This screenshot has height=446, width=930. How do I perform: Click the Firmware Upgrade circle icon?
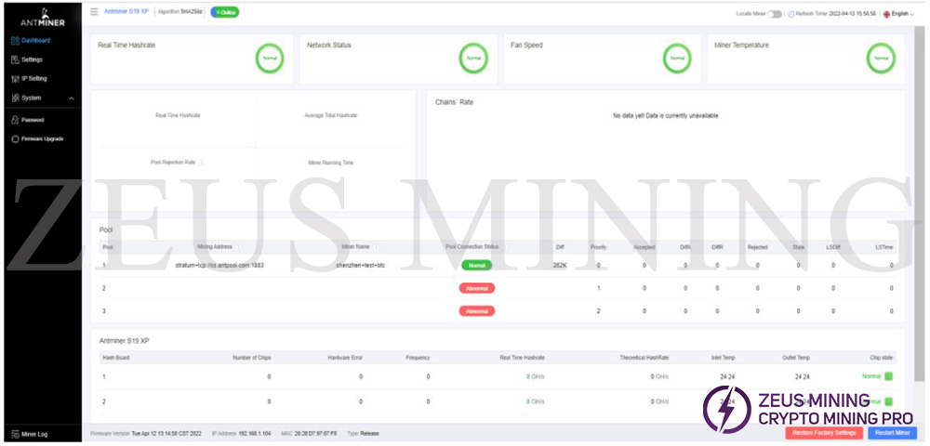click(15, 139)
